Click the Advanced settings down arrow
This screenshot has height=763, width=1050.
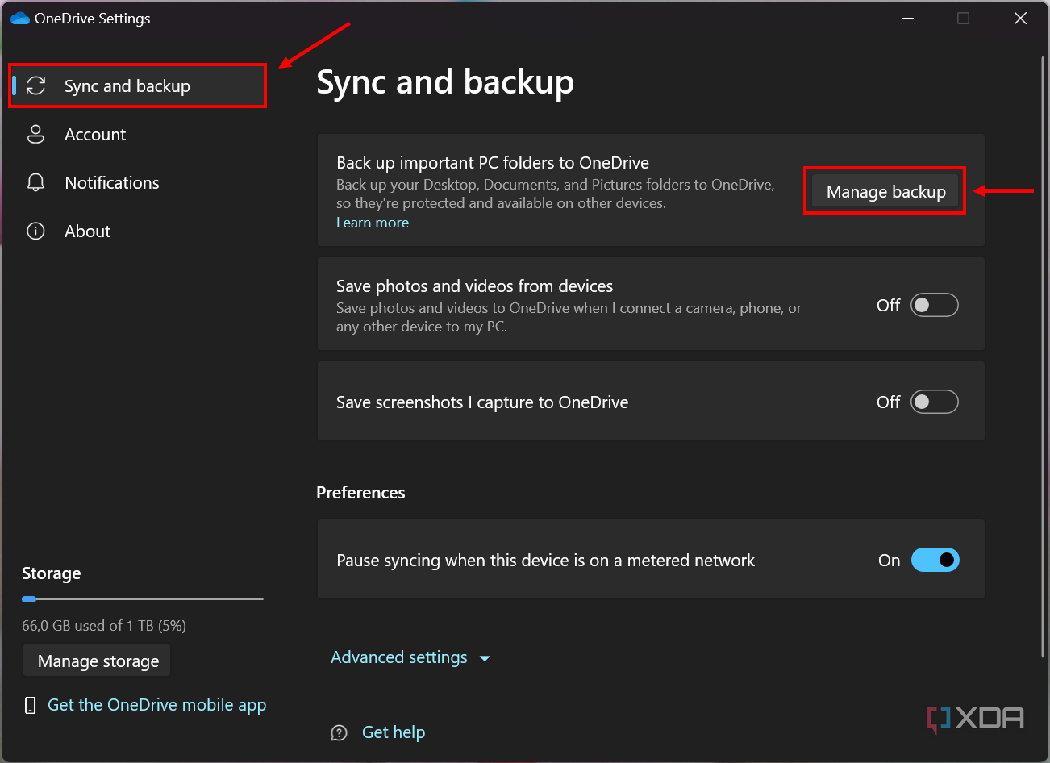click(x=485, y=659)
